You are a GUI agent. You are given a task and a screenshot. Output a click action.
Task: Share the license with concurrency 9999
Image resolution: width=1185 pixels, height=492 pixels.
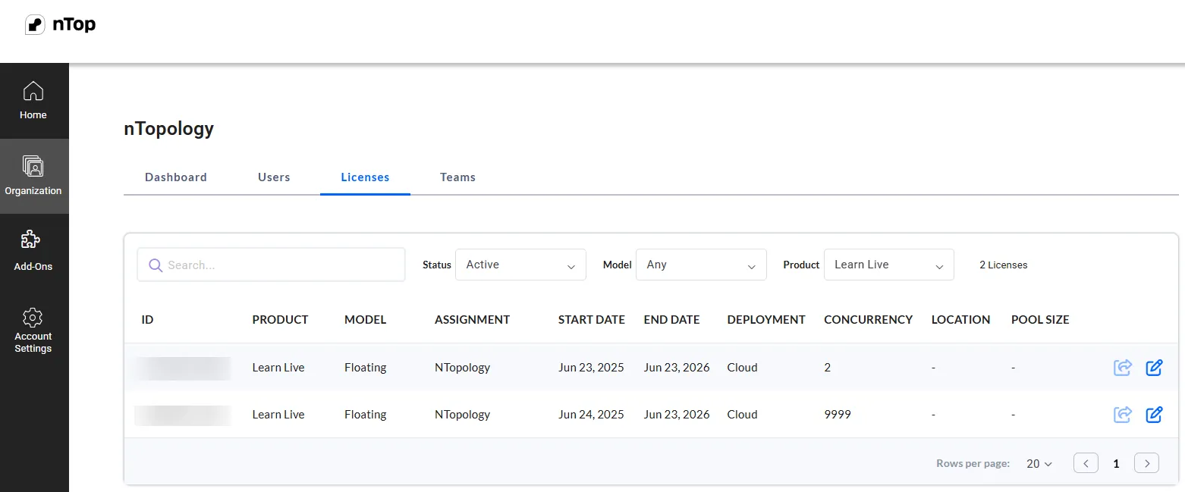pos(1123,415)
